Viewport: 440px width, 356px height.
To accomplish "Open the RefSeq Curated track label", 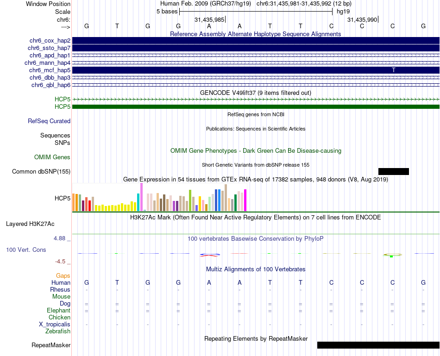I will coord(49,121).
